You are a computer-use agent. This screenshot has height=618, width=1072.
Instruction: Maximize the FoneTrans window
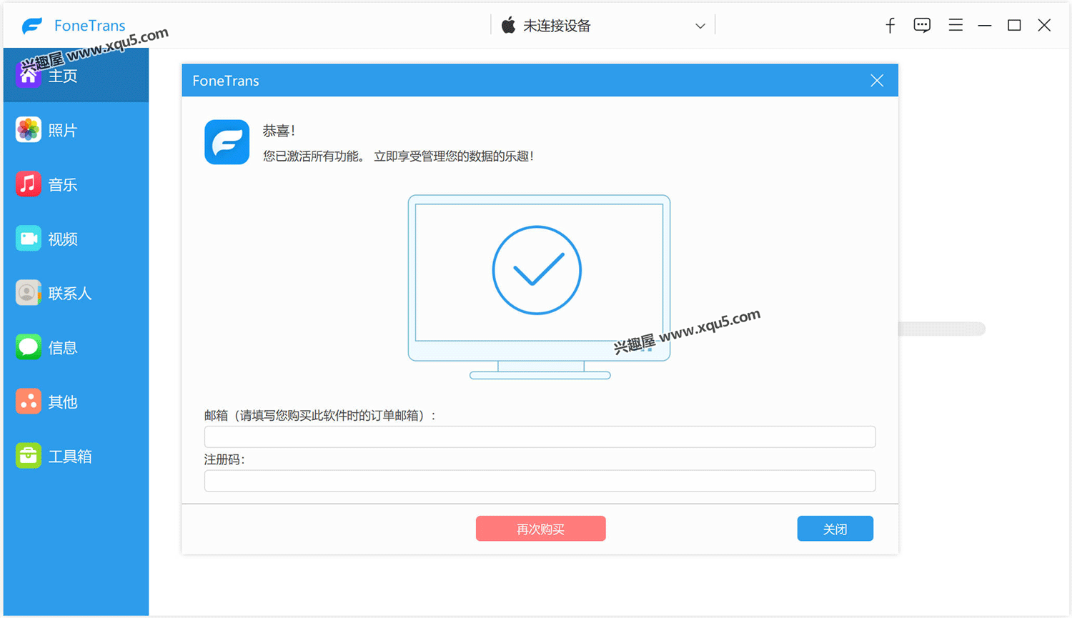1014,26
